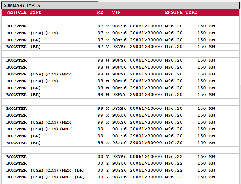Select row with VIN 98XU6 29801>30000
241x184 pixels.
(120, 143)
